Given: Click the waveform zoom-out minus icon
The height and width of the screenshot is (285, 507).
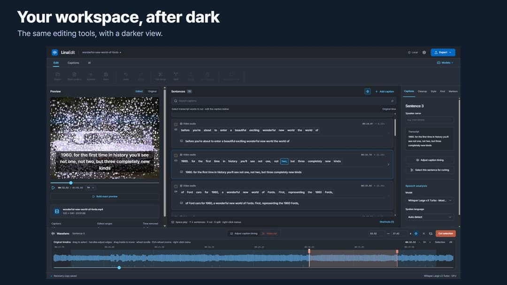Looking at the screenshot, I should click(x=419, y=242).
